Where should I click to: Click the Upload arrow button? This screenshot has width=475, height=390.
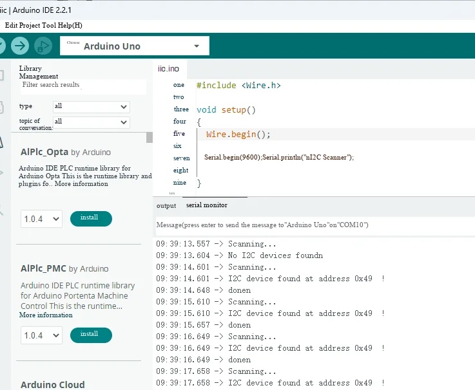[20, 46]
